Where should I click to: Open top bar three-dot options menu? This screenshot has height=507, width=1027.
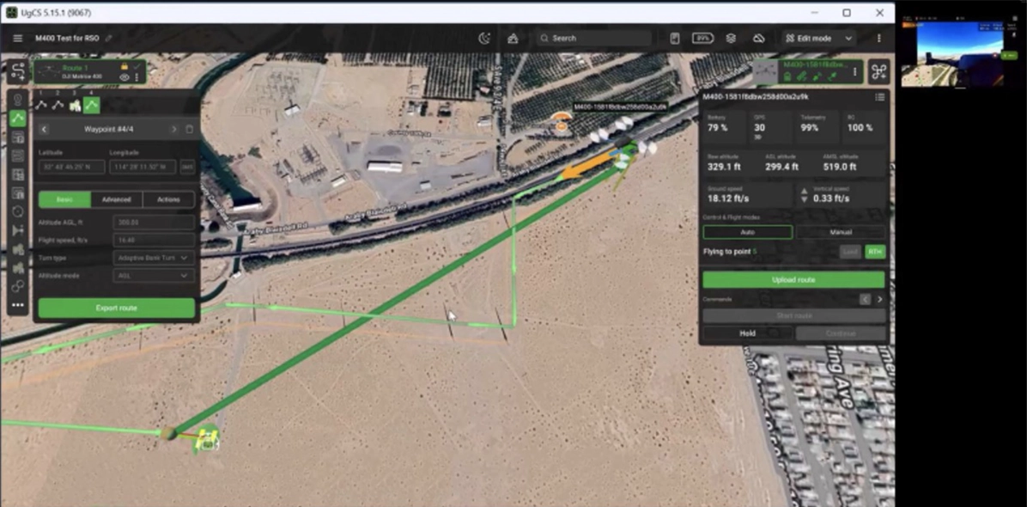tap(879, 39)
